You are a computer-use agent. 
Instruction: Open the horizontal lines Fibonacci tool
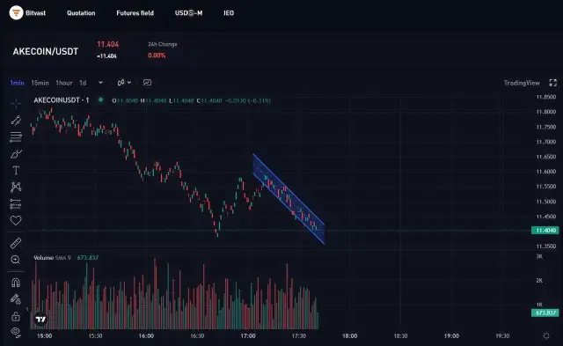[x=16, y=136]
